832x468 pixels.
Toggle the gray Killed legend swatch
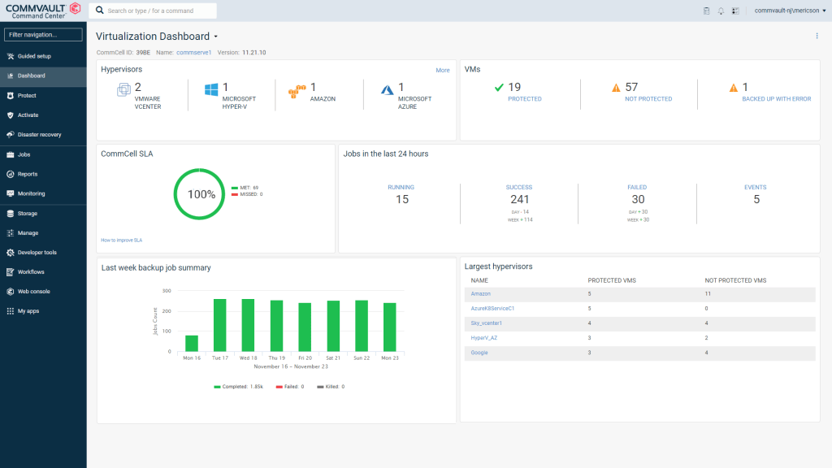(x=320, y=387)
